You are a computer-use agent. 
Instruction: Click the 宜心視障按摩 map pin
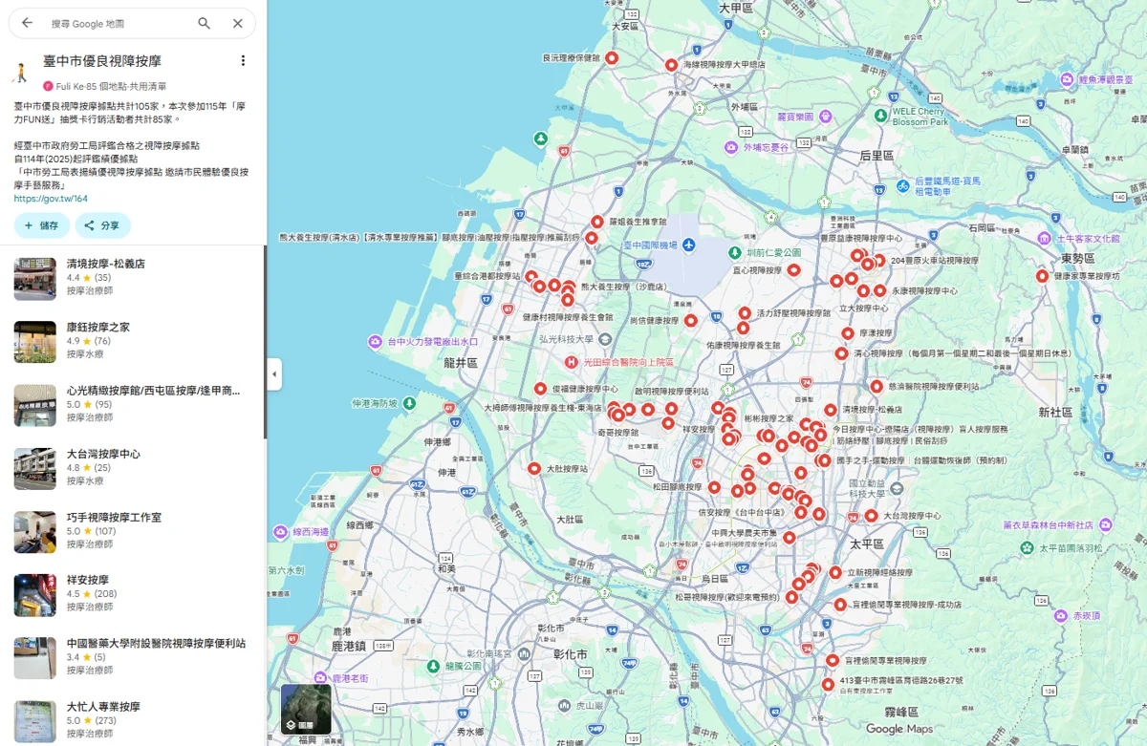[x=793, y=270]
